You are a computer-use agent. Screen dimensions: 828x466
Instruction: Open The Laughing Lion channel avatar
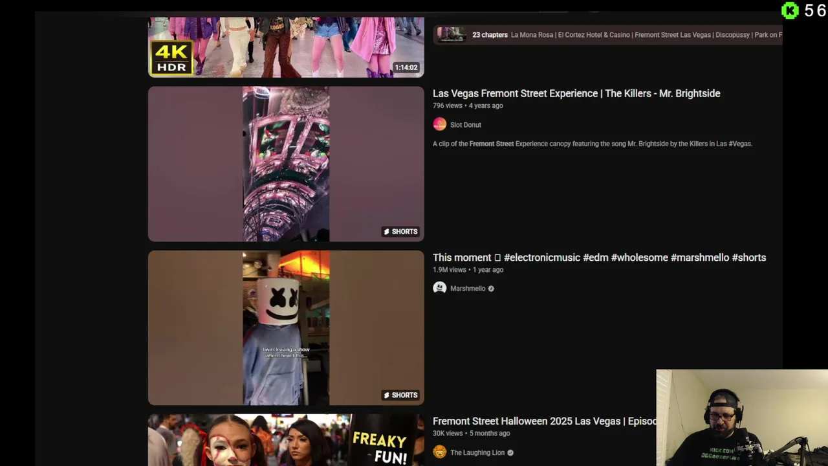coord(439,452)
